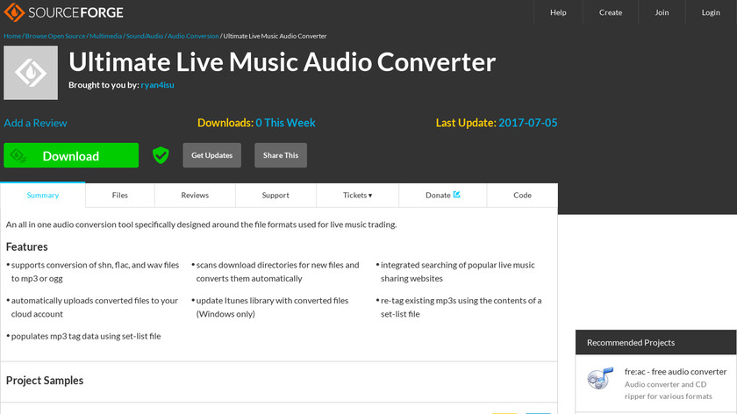
Task: Open the Code tab
Action: [x=522, y=195]
